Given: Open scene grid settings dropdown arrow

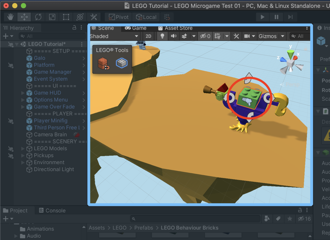Looking at the screenshot, I should tap(227, 36).
